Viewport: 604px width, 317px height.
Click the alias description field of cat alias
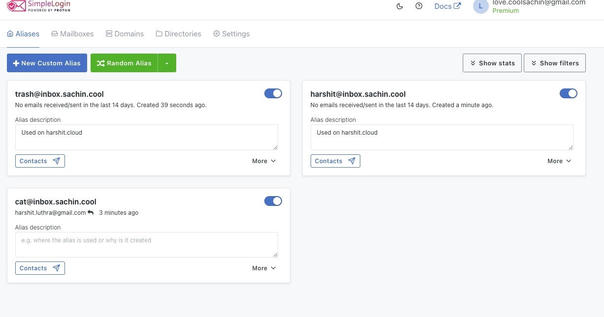coord(146,244)
